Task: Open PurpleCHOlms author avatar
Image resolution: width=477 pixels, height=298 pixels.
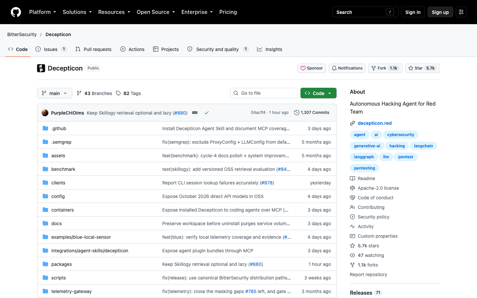Action: click(45, 113)
